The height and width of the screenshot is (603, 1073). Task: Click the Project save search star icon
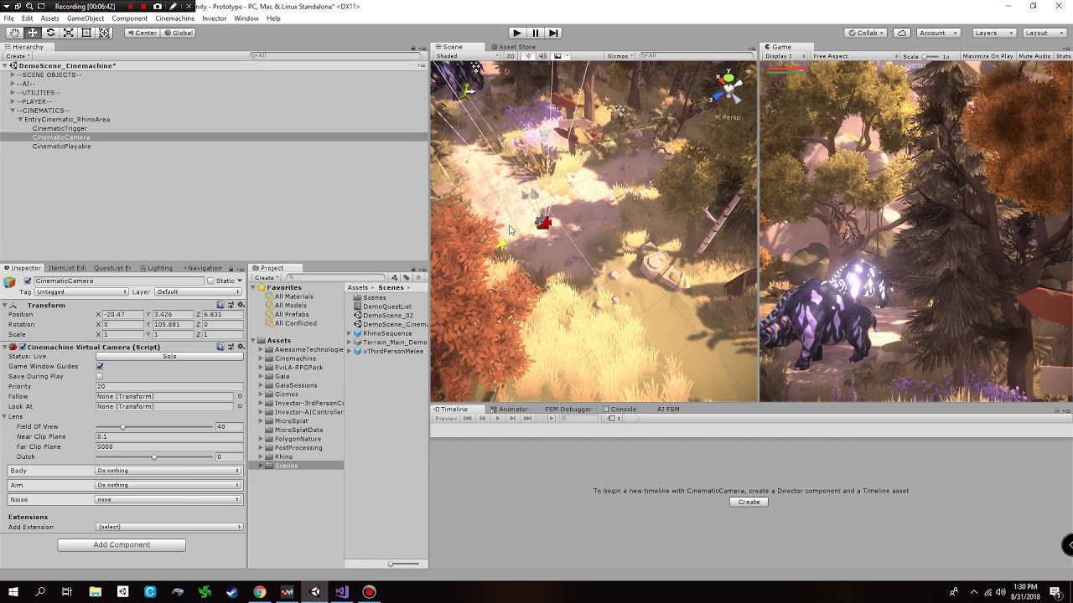(x=418, y=277)
